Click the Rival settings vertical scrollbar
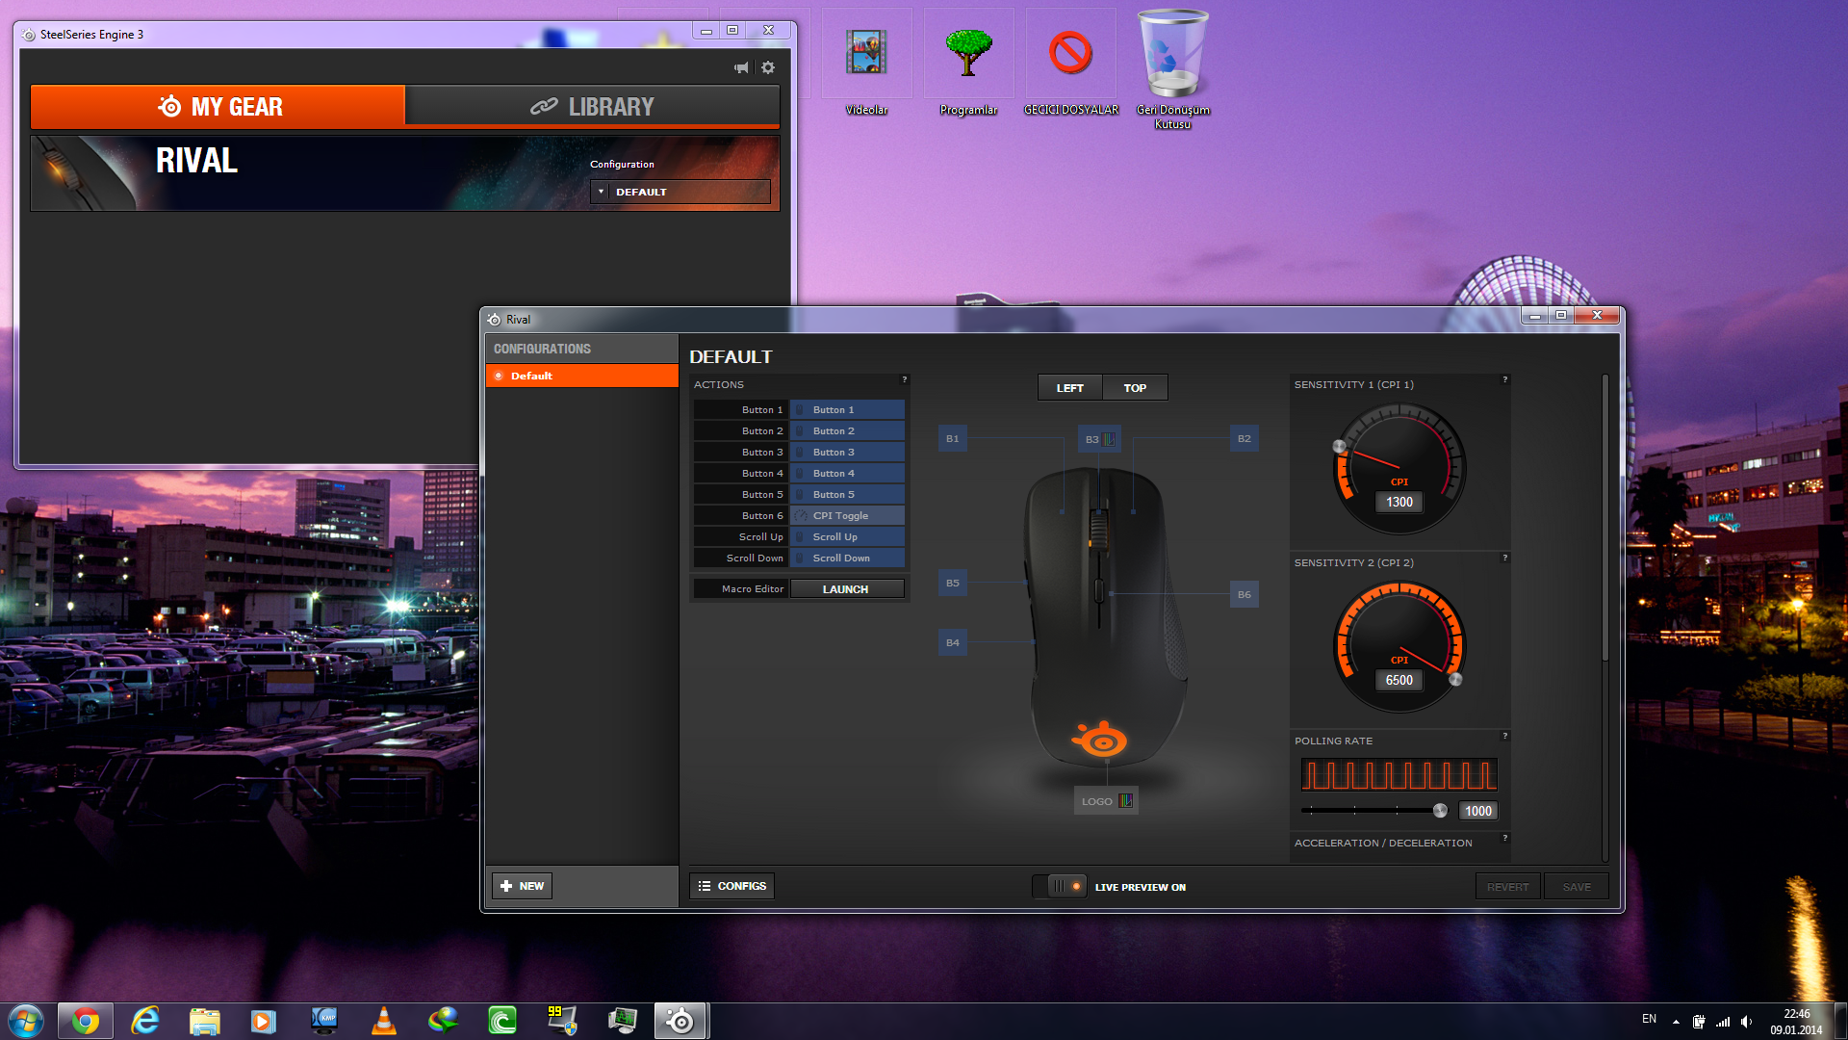The width and height of the screenshot is (1848, 1040). pyautogui.click(x=1604, y=518)
